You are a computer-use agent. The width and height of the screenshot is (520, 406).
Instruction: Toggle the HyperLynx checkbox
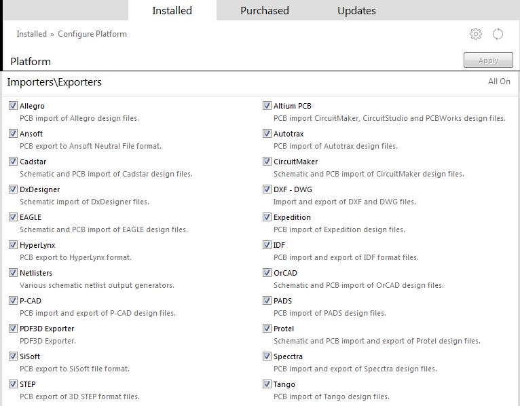coord(13,245)
